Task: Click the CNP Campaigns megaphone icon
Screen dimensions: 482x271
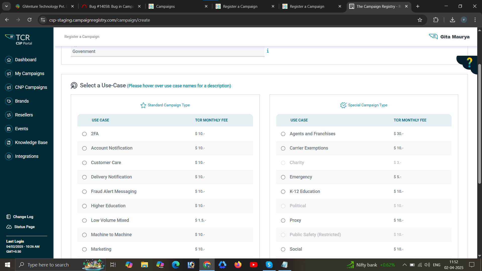Action: pos(9,87)
